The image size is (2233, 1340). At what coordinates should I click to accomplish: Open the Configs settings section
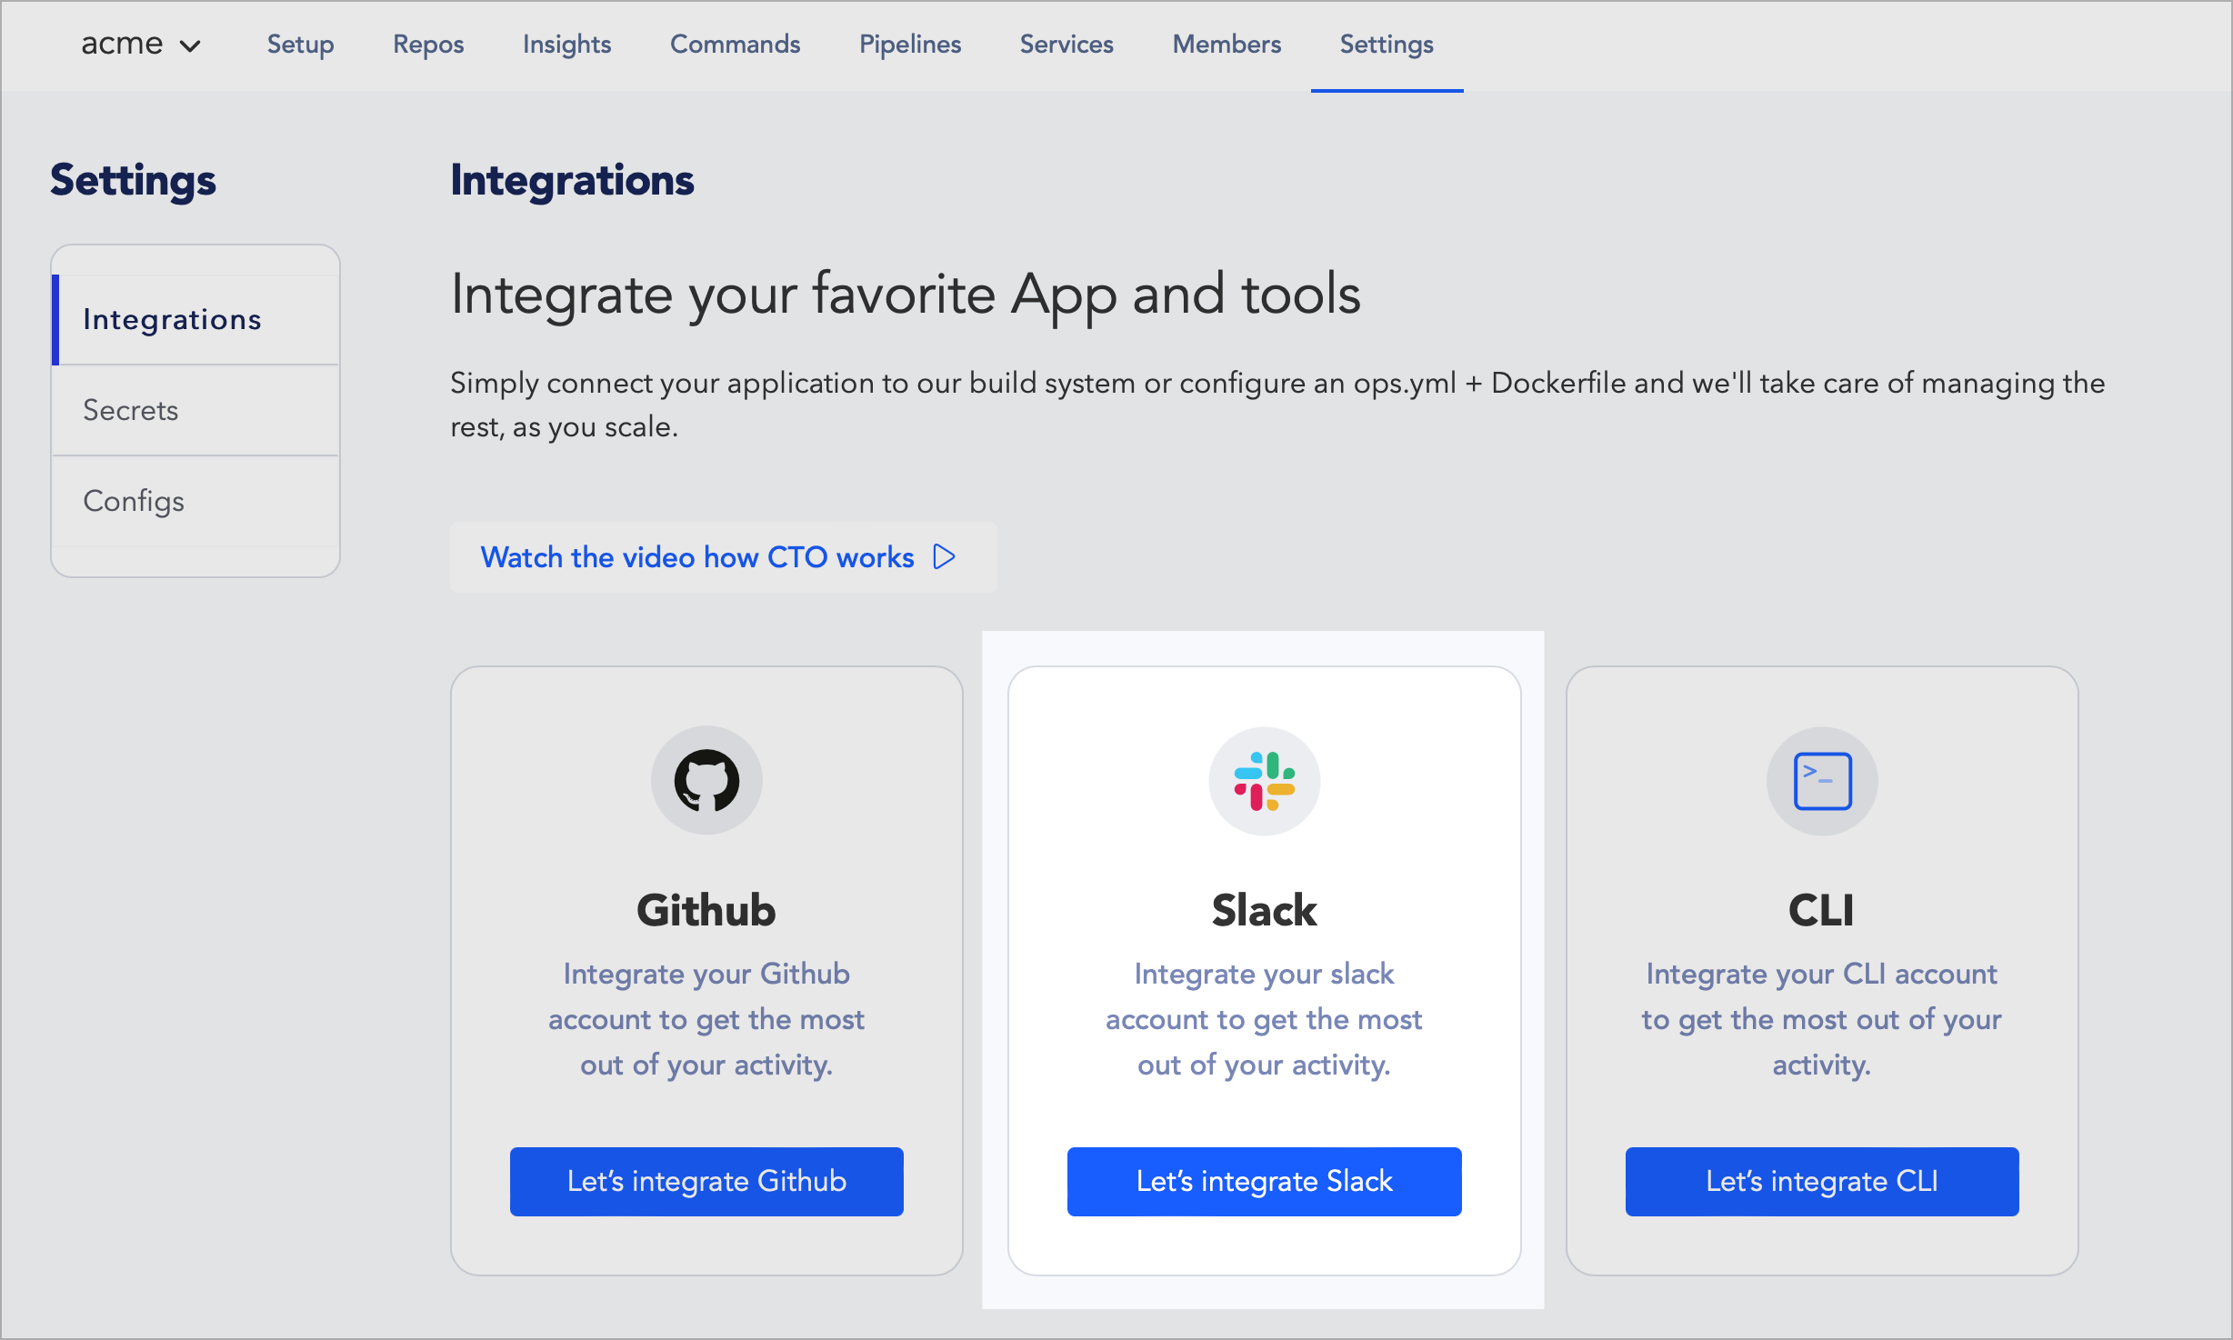(x=133, y=501)
